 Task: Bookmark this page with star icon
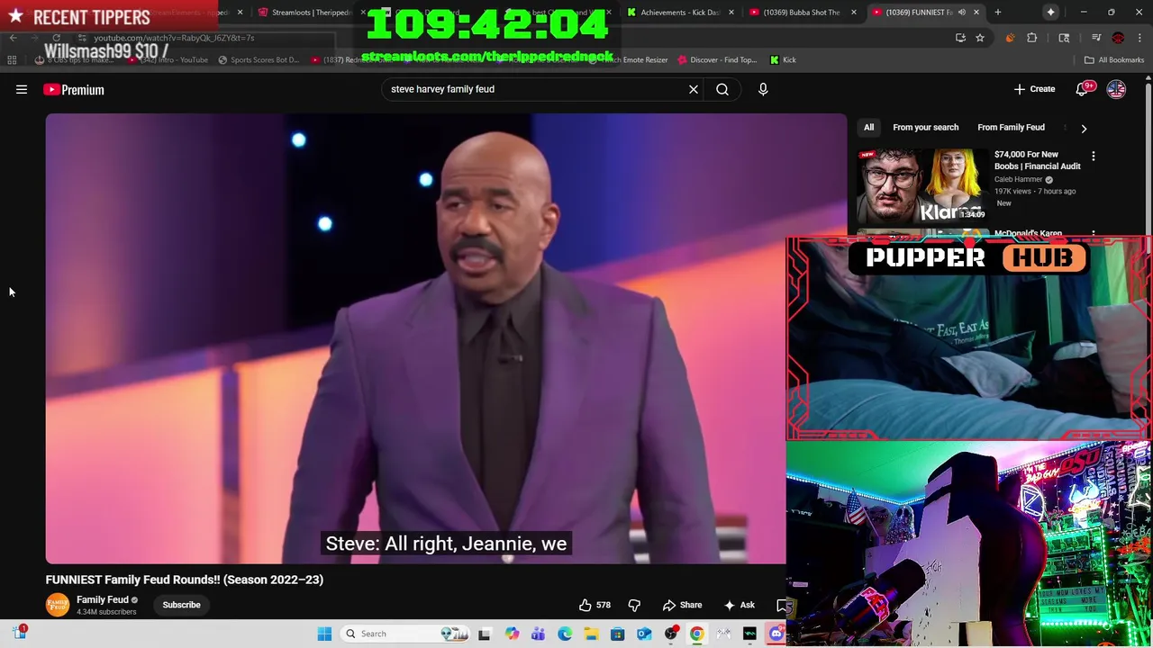pos(980,38)
